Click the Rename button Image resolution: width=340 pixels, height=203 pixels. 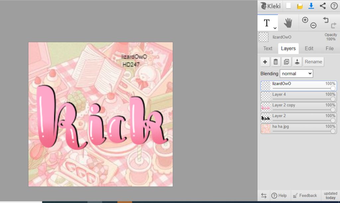pyautogui.click(x=313, y=62)
